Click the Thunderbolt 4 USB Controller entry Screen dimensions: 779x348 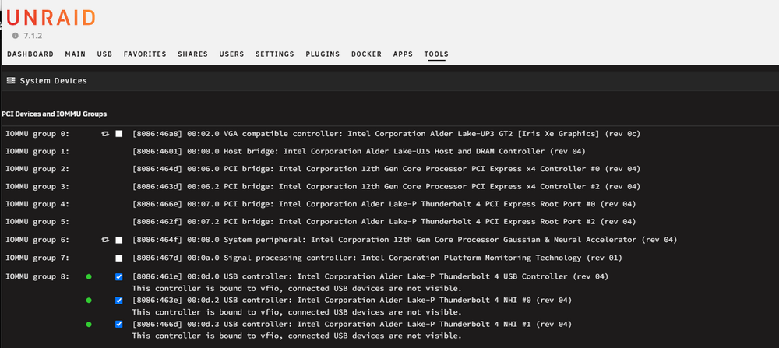coord(370,276)
